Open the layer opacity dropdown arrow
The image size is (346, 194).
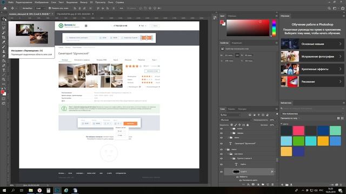click(x=276, y=120)
